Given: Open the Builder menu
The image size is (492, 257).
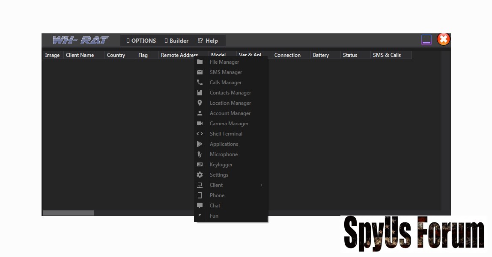Looking at the screenshot, I should click(176, 41).
